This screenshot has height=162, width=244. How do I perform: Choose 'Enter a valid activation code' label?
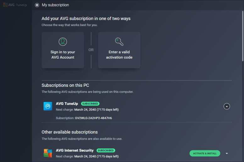(x=119, y=55)
